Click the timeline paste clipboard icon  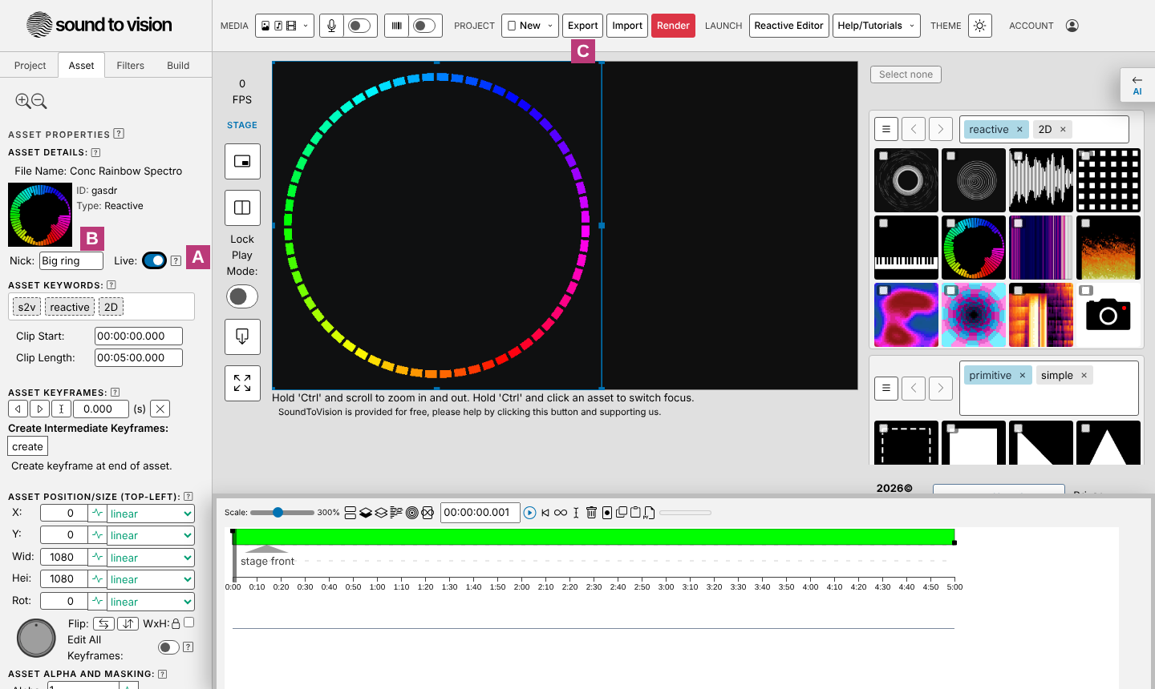(635, 513)
